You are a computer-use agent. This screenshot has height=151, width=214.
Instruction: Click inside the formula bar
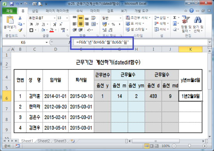click(140, 42)
